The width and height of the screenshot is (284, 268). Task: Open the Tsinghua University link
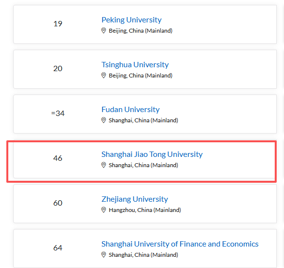[x=135, y=65]
